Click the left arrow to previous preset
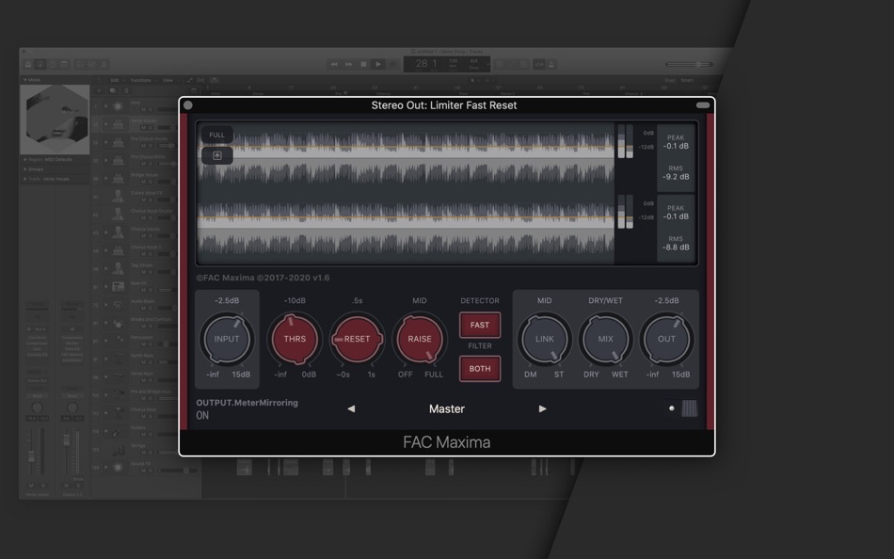 (351, 408)
